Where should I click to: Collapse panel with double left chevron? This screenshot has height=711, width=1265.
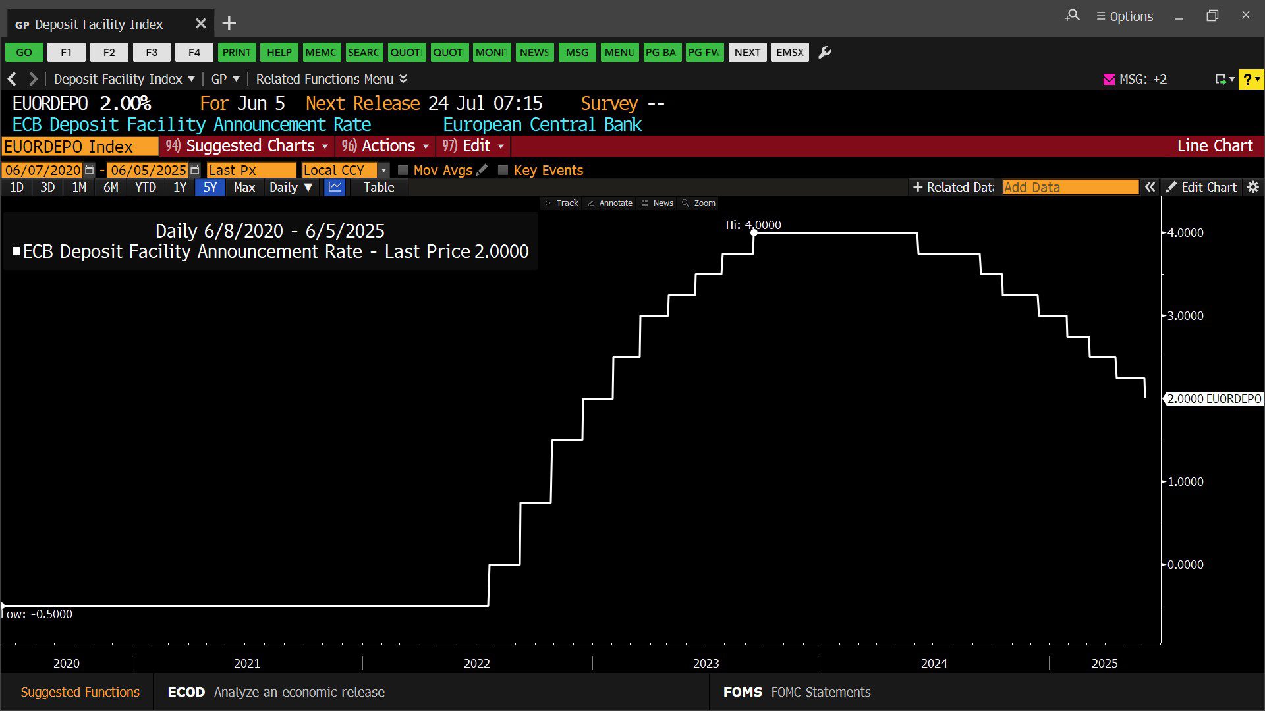coord(1150,187)
